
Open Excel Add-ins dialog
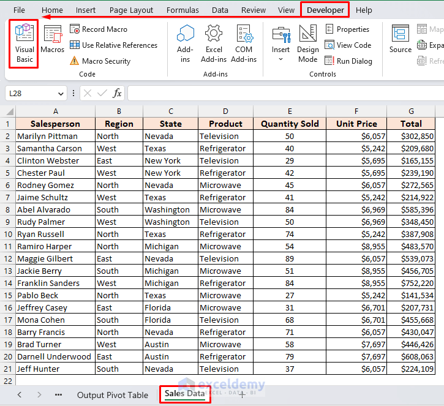pos(214,43)
